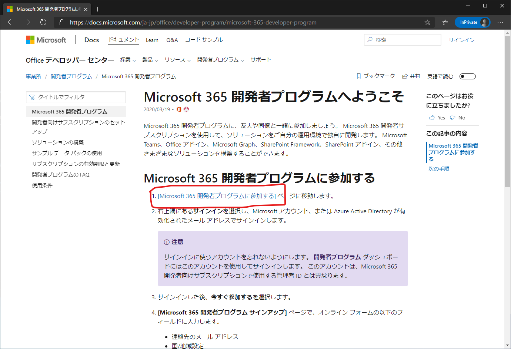Select the コード サンプル nav item
The width and height of the screenshot is (511, 349).
(x=204, y=40)
